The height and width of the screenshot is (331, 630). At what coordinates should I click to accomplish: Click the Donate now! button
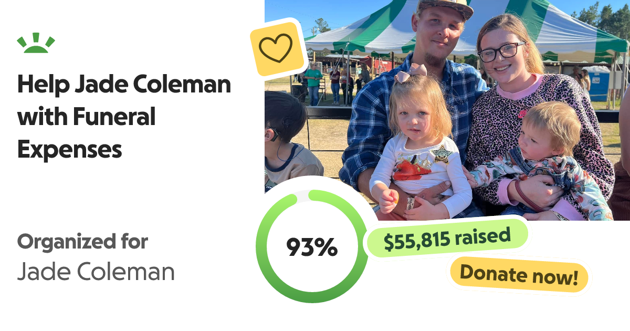[519, 275]
